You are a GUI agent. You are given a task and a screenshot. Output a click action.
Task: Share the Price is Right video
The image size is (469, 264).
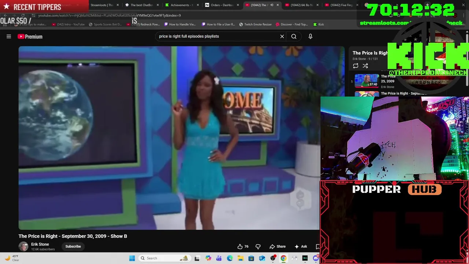pos(278,246)
